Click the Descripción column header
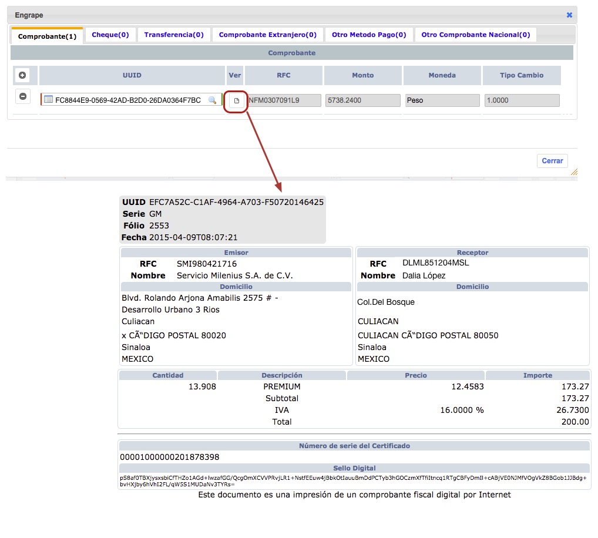The height and width of the screenshot is (538, 598). click(282, 375)
